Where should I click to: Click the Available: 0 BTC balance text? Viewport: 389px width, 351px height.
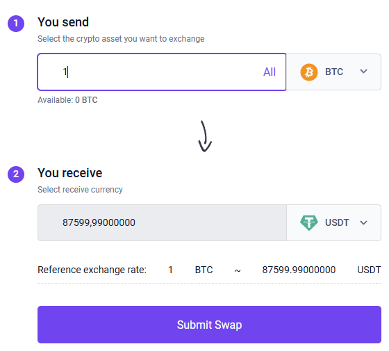coord(67,100)
